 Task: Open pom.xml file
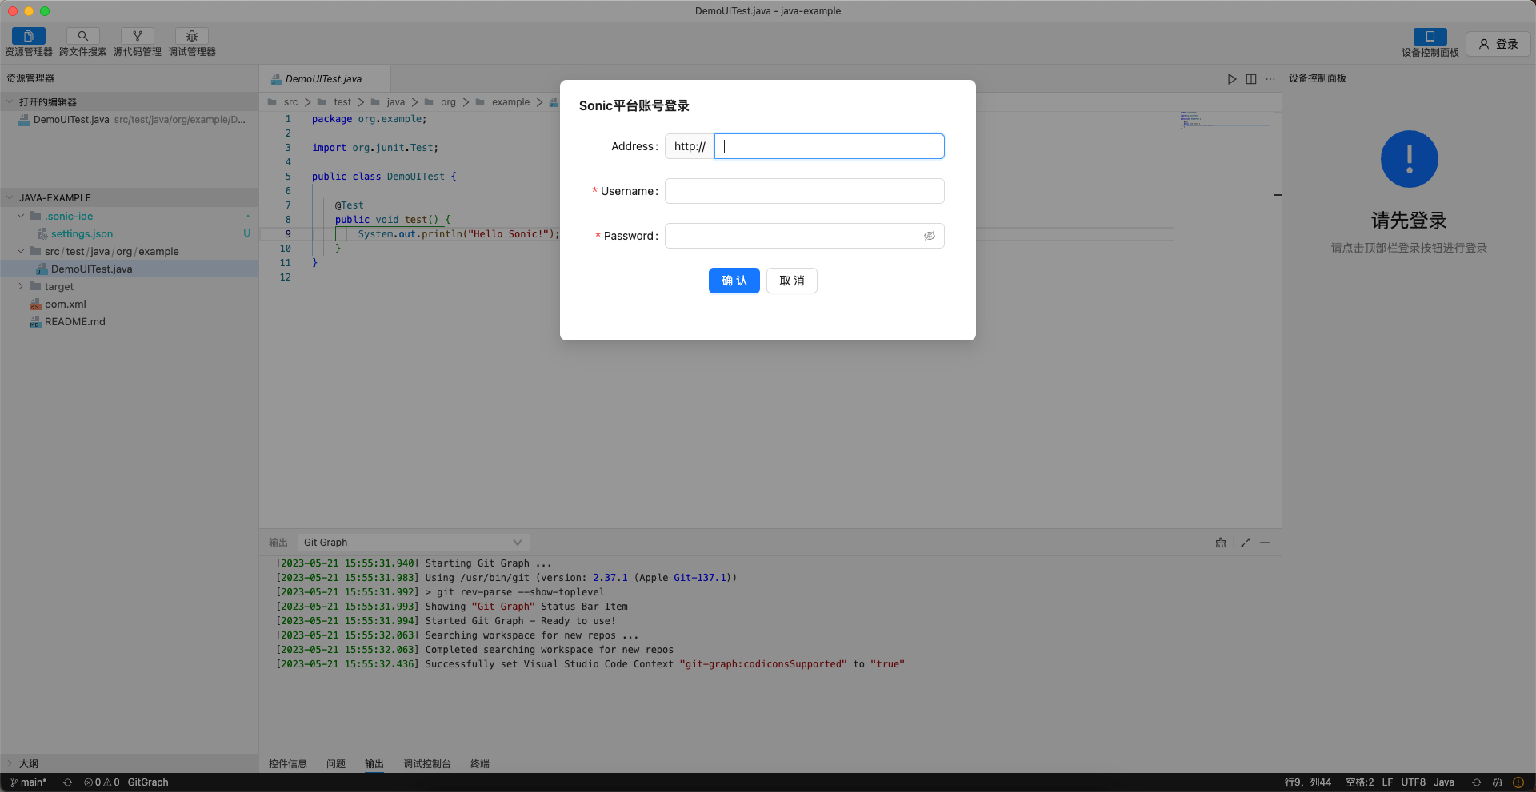(x=65, y=304)
